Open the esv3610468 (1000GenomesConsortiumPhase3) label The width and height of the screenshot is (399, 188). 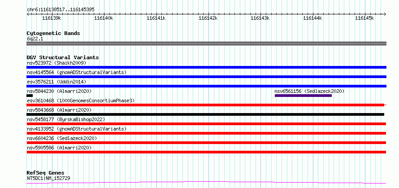click(x=81, y=101)
